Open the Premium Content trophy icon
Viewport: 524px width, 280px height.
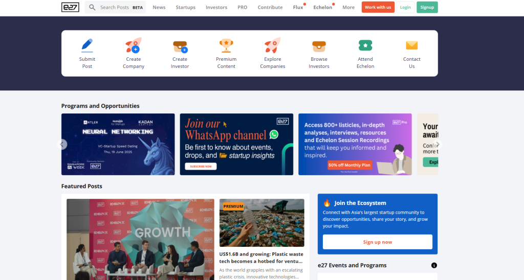pos(226,45)
